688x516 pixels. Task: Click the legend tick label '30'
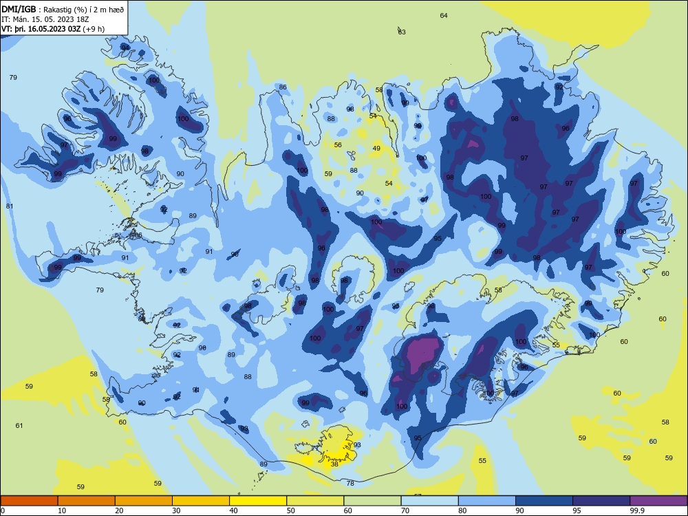point(176,510)
